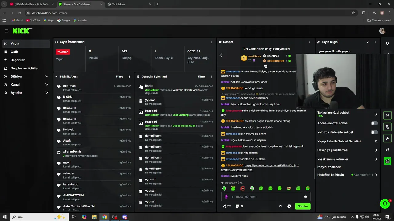Screen dimensions: 394x221
Task: Click the star badge icon beside Gönder
Action: (x=289, y=206)
